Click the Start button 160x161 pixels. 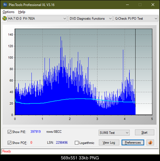144,132
